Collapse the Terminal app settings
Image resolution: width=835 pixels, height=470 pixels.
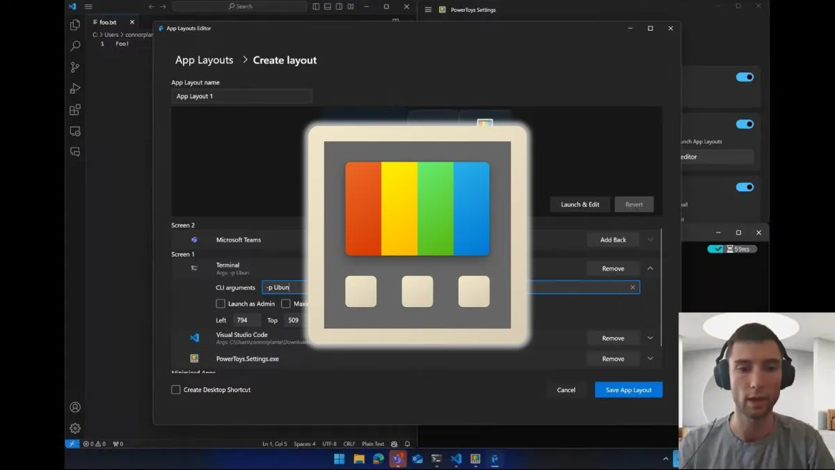650,268
